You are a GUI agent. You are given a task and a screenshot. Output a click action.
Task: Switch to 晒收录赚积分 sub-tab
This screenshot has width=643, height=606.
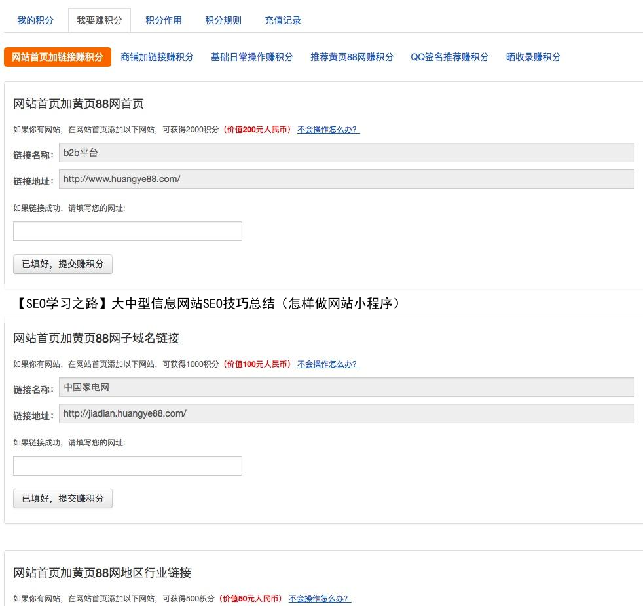(533, 57)
